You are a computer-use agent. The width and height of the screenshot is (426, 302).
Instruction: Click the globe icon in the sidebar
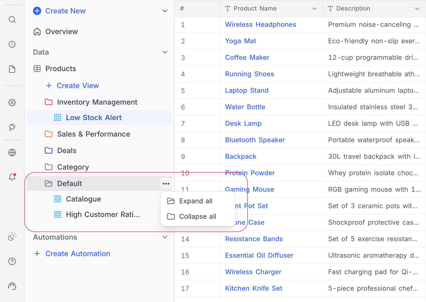pyautogui.click(x=12, y=152)
